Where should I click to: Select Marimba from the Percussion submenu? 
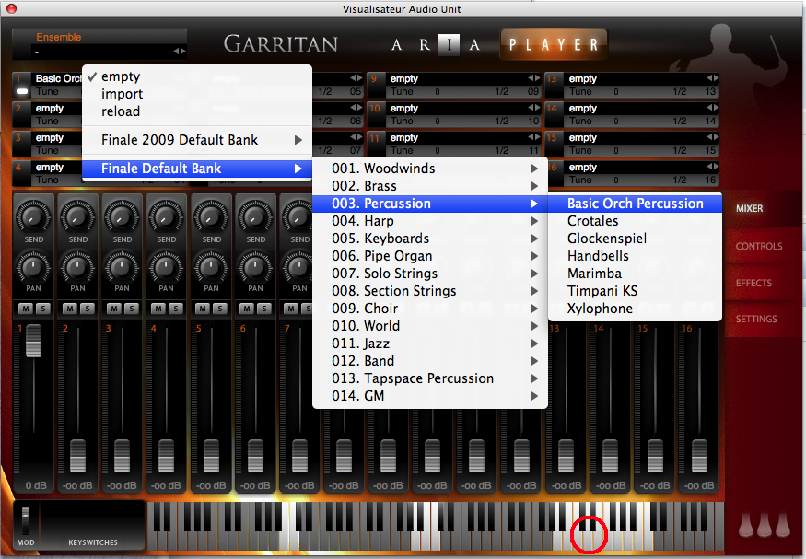pos(594,274)
